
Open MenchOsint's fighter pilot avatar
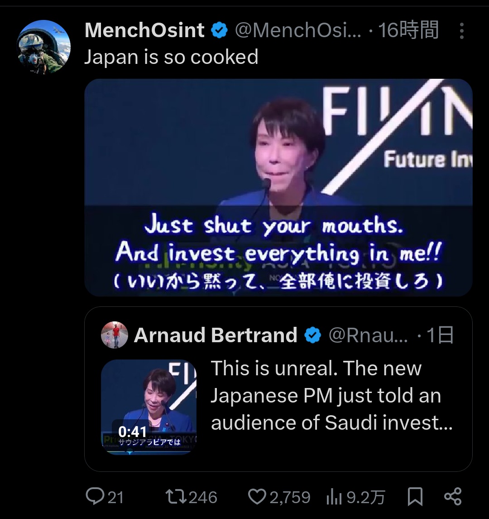tap(44, 47)
